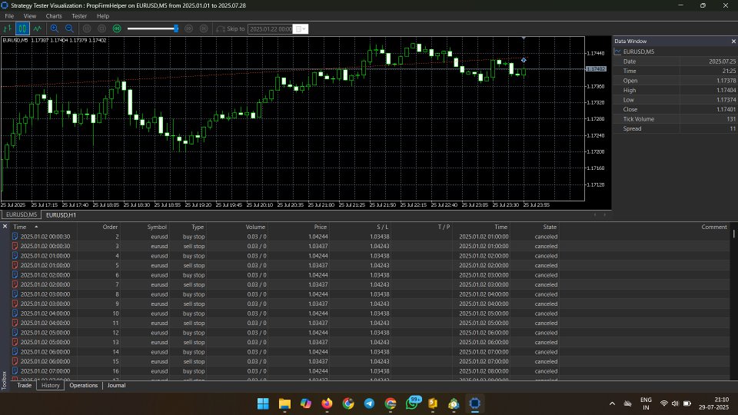Adjust the visualization speed slider

[x=176, y=28]
